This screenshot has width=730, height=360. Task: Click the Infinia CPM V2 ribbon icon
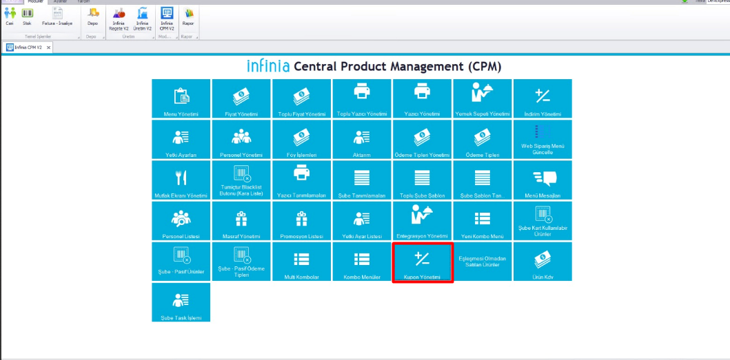point(167,19)
